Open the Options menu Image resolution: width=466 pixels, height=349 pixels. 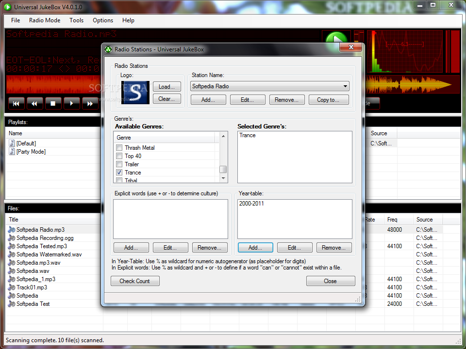[x=103, y=20]
